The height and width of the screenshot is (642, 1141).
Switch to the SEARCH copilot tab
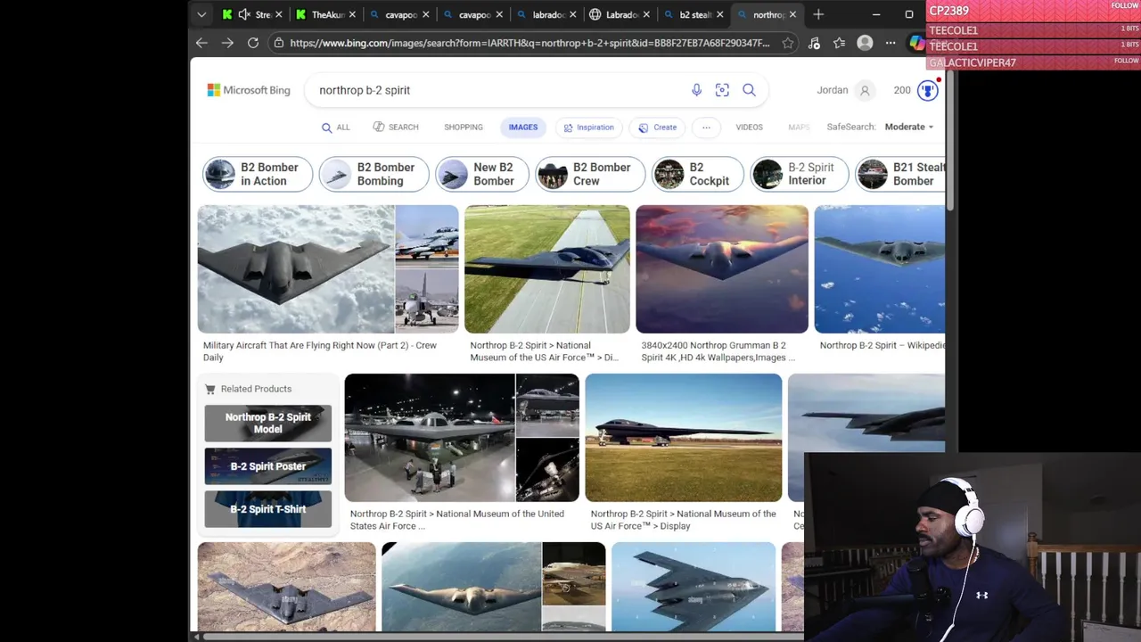[396, 128]
